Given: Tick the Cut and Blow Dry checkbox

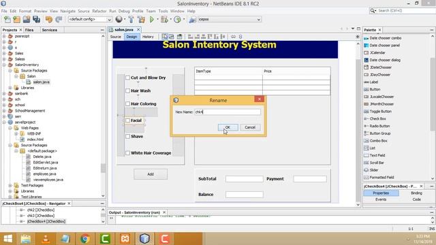Looking at the screenshot, I should click(x=127, y=78).
